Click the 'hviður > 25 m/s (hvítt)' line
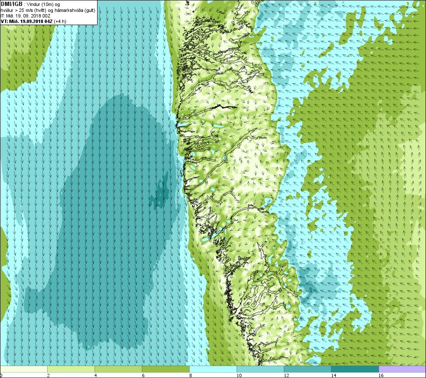Screen dimensions: 426x378 coord(24,10)
